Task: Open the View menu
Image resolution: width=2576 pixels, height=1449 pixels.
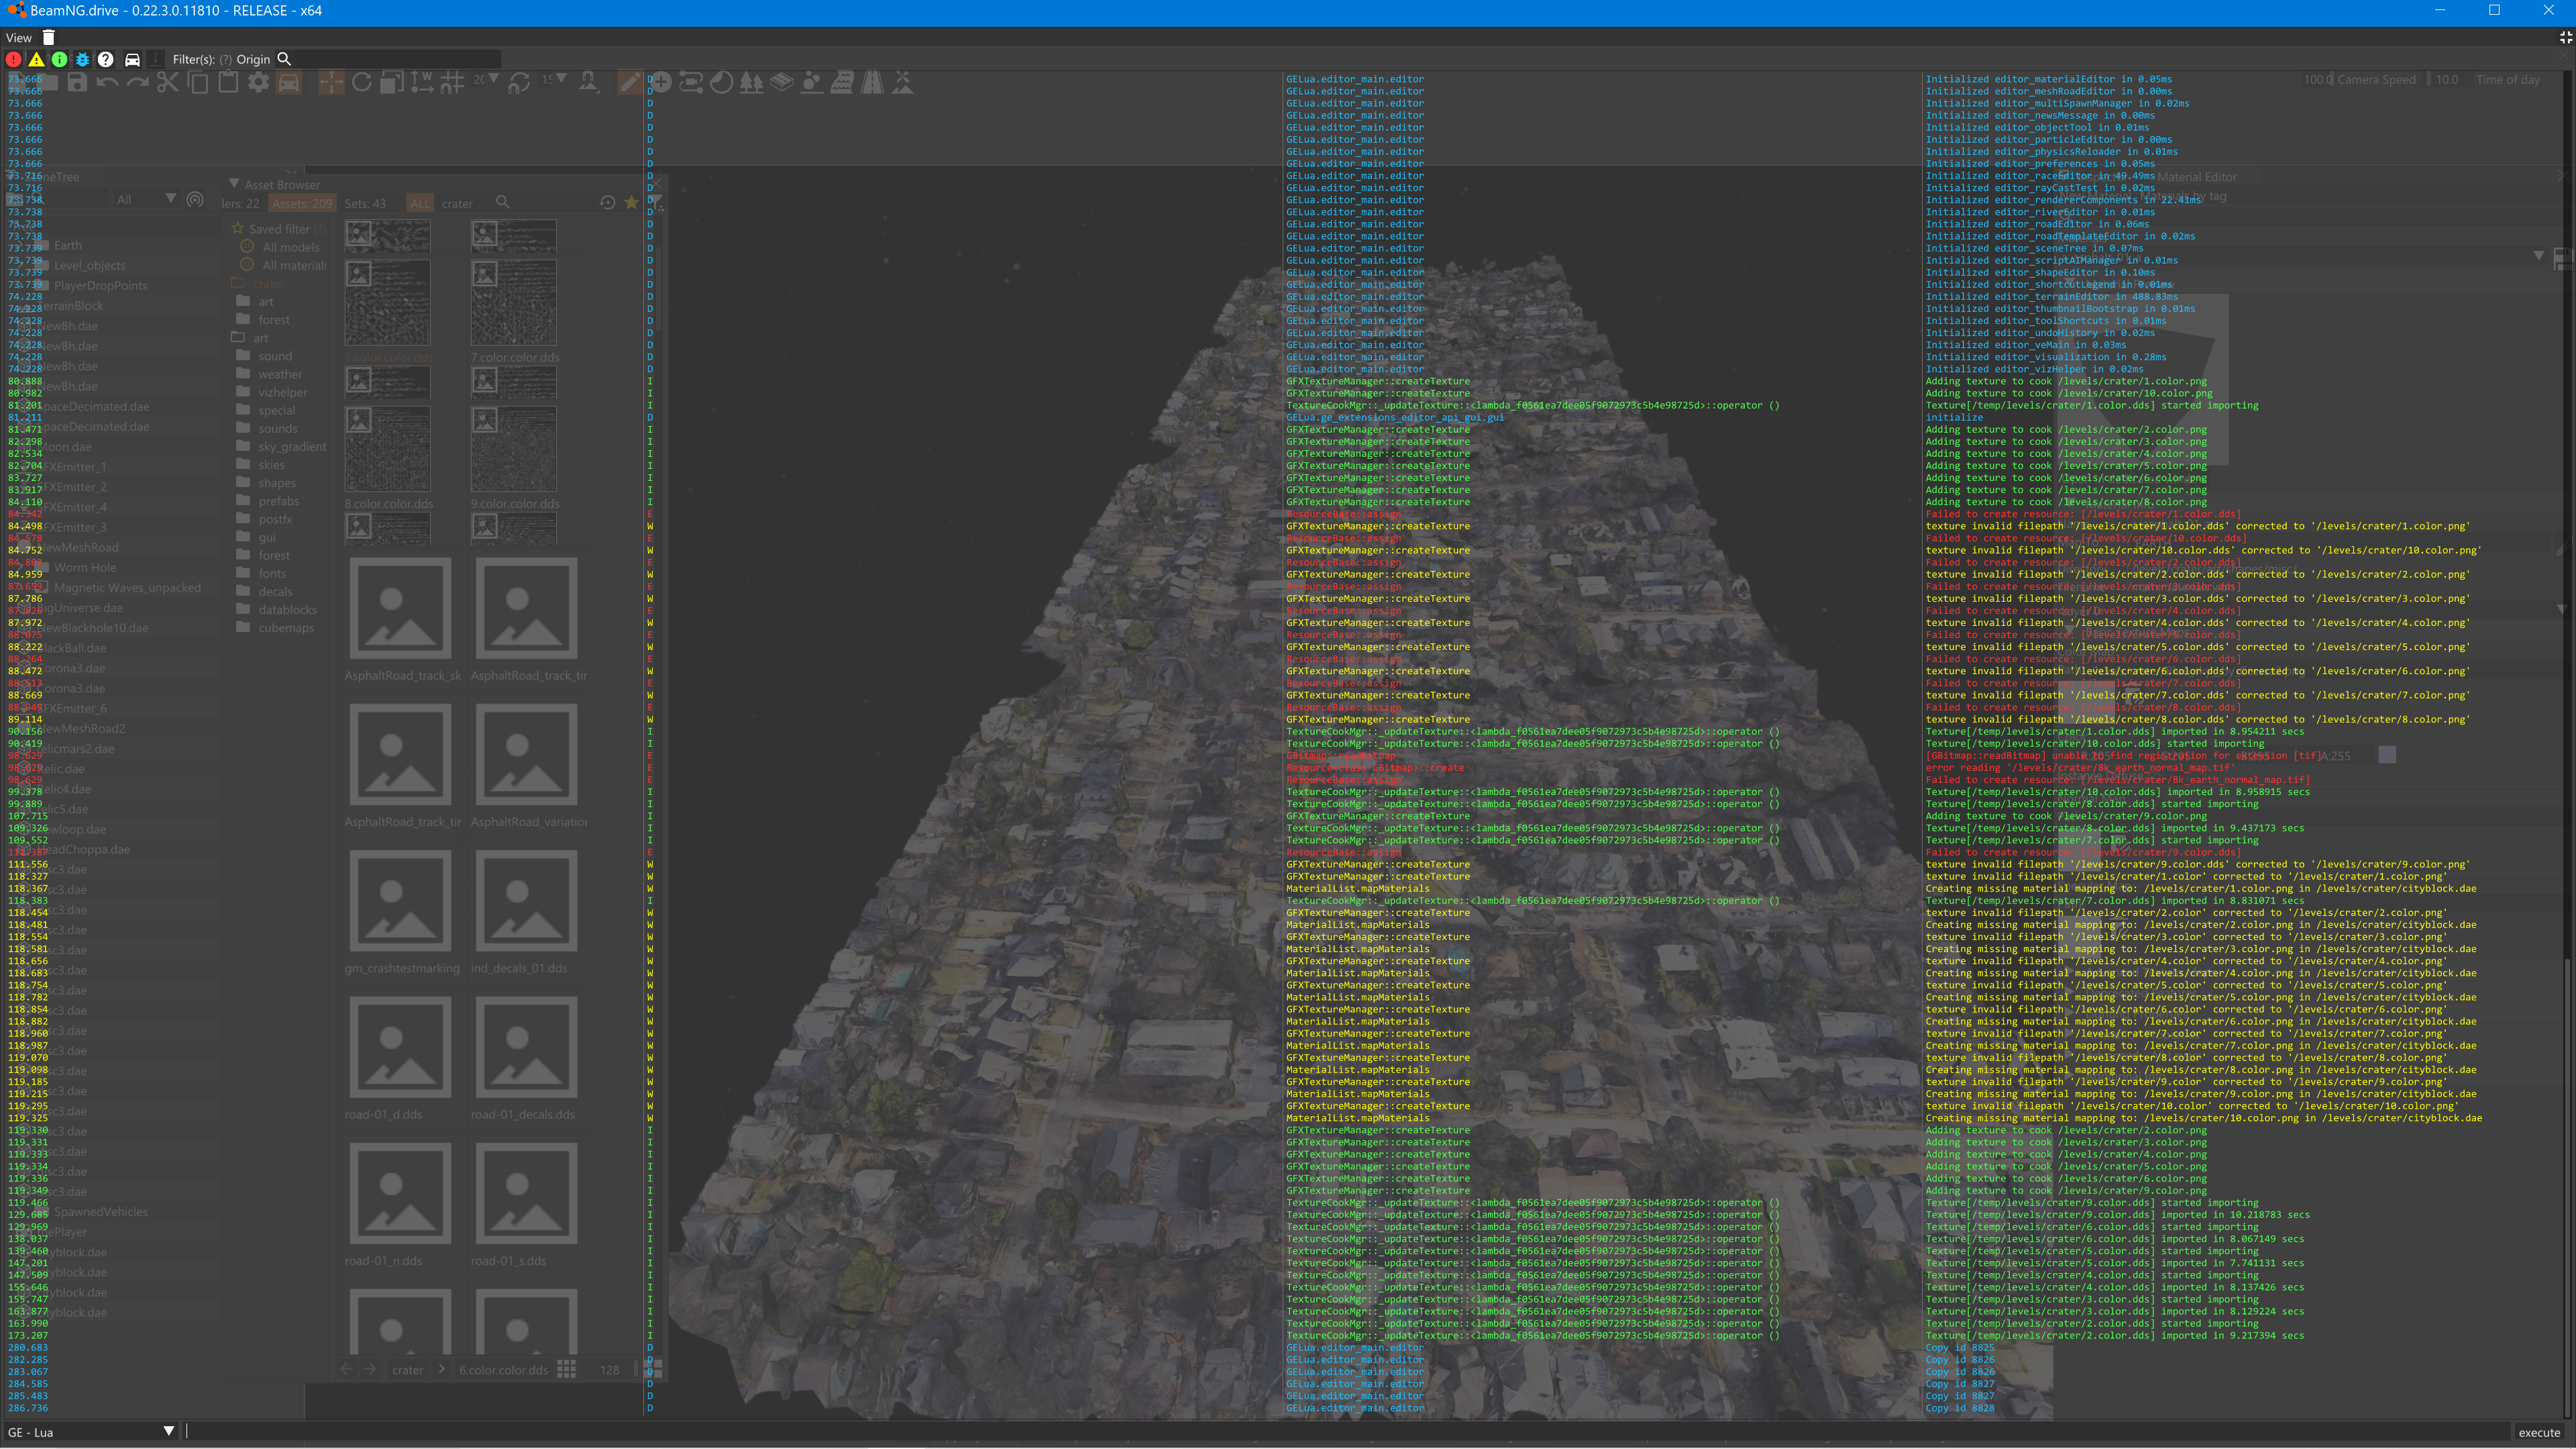Action: pyautogui.click(x=19, y=38)
